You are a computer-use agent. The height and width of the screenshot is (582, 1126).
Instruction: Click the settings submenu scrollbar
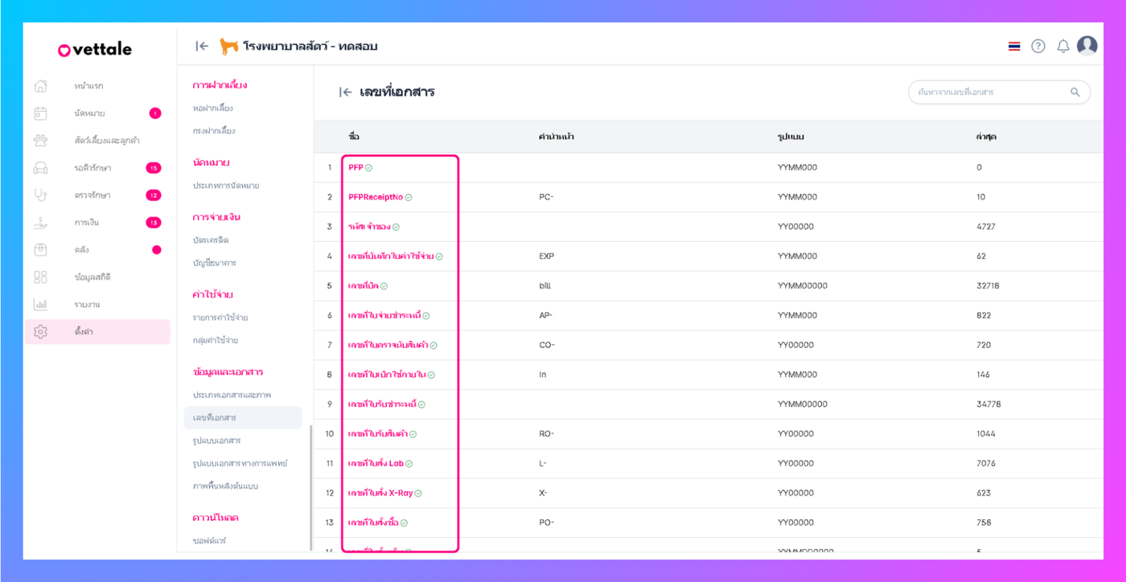(310, 482)
